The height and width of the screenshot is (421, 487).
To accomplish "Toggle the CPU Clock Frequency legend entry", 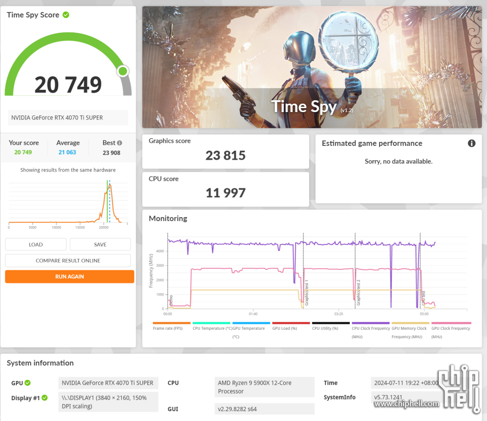I will coord(371,330).
